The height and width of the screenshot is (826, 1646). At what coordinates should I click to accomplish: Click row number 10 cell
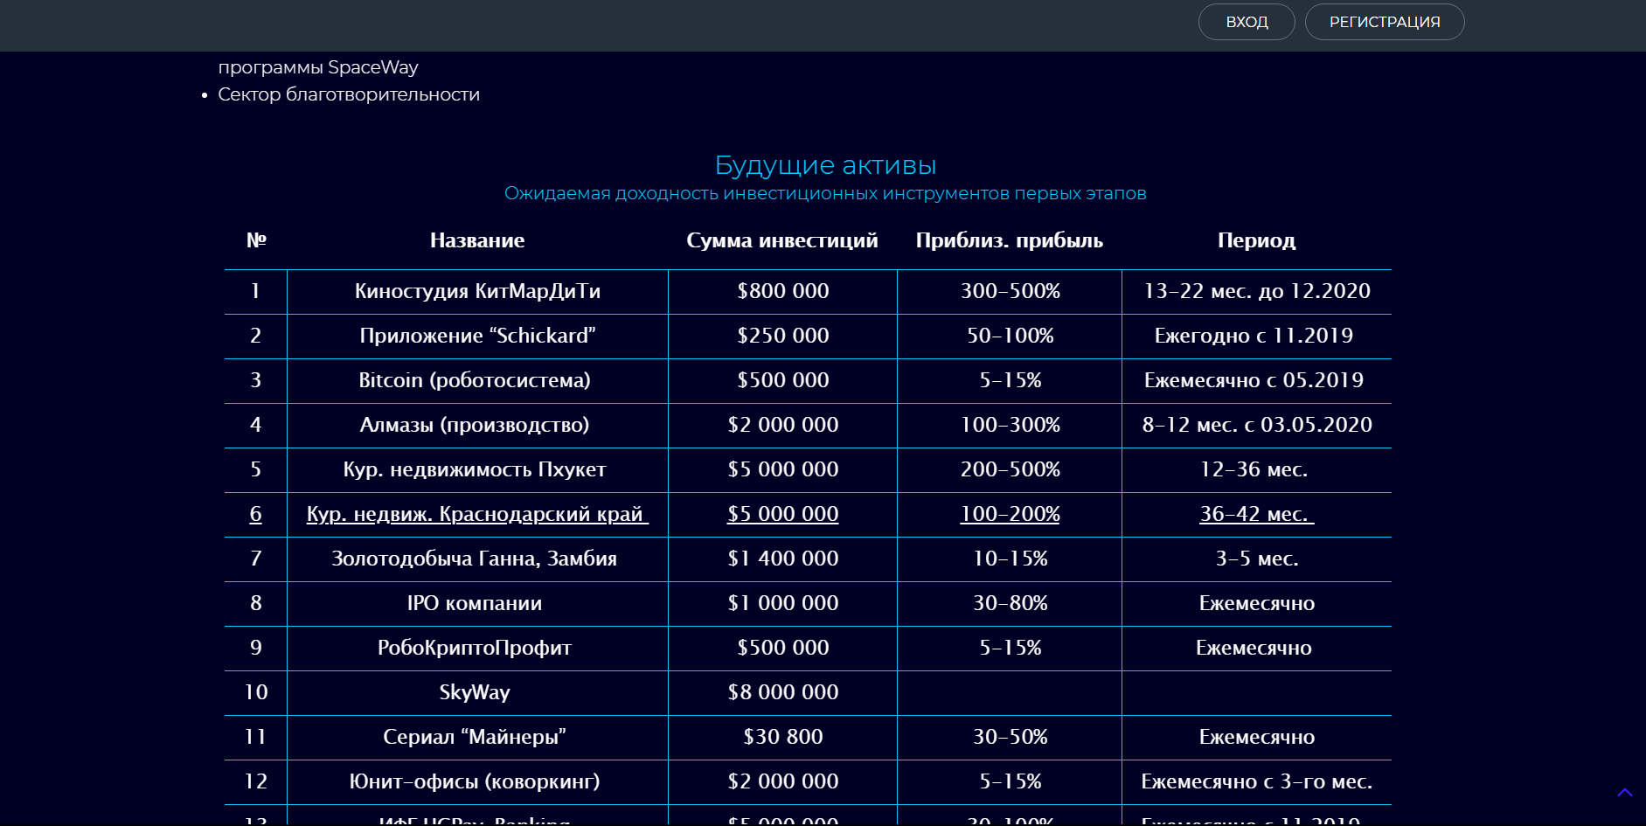point(256,693)
